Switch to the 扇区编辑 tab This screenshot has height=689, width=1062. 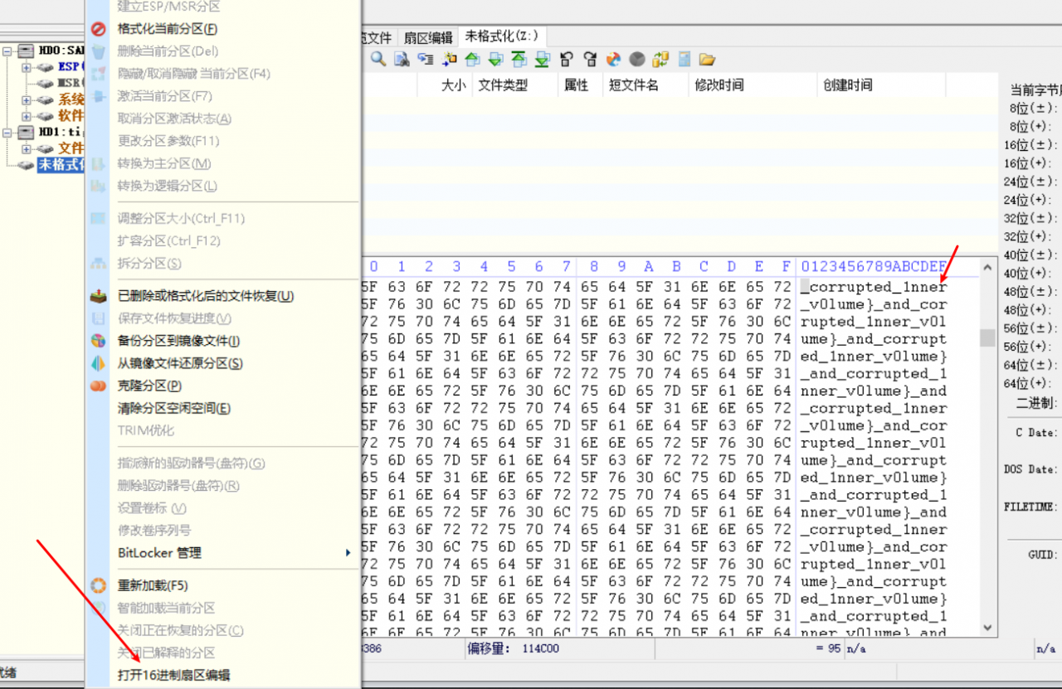pyautogui.click(x=428, y=37)
